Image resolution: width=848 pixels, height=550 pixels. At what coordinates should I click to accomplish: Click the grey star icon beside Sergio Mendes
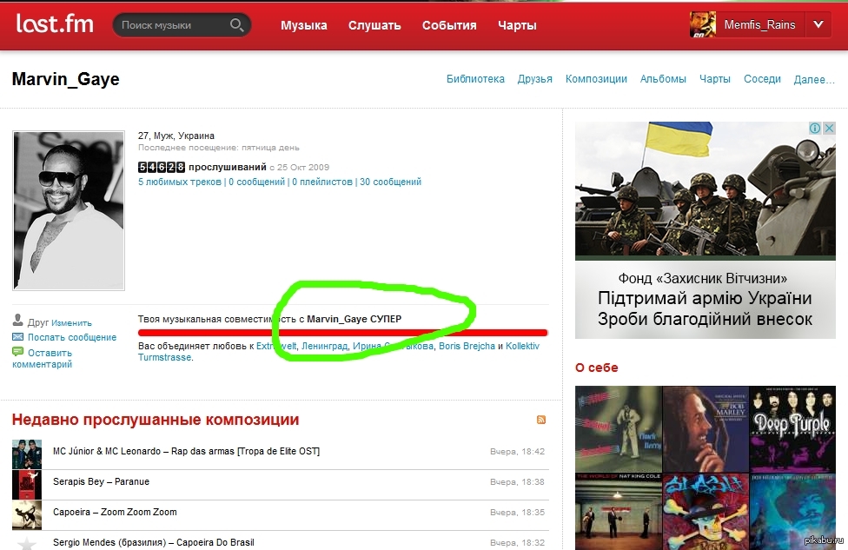tap(26, 543)
